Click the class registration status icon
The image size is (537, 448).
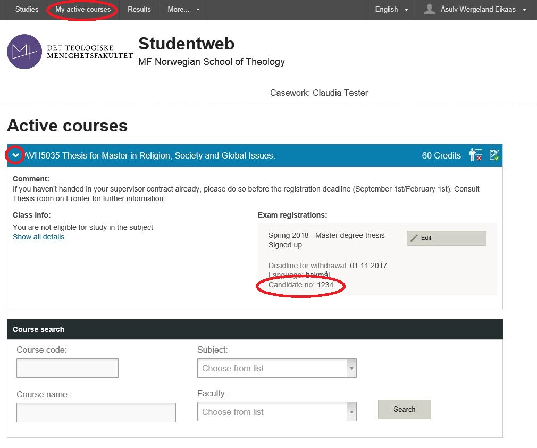point(475,155)
